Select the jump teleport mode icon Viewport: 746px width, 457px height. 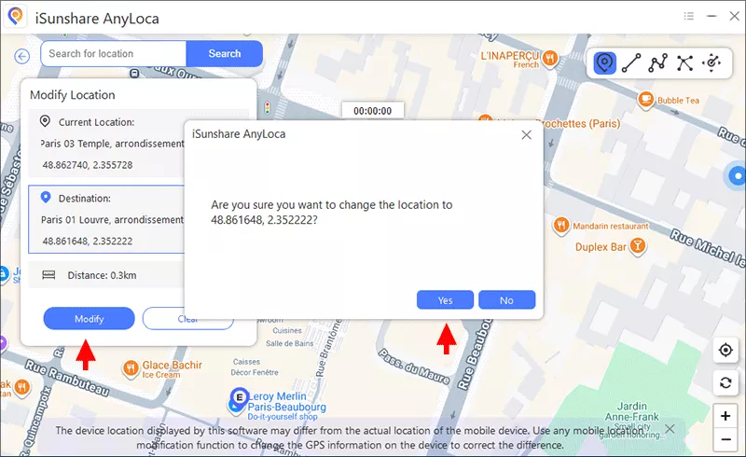[x=684, y=62]
